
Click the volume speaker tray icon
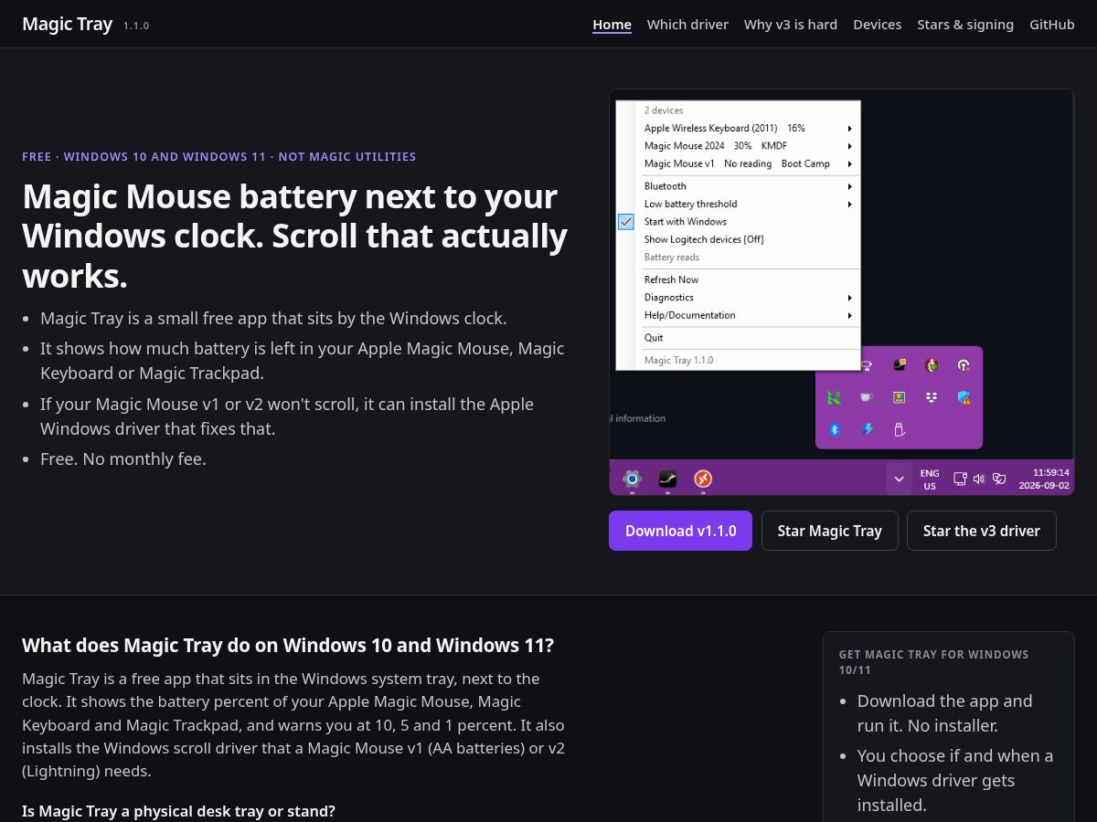tap(979, 479)
